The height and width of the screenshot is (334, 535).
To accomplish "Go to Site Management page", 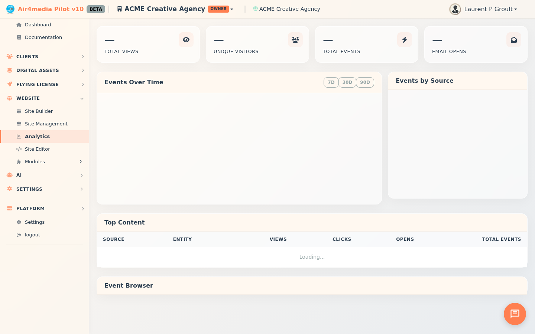I will pos(46,124).
